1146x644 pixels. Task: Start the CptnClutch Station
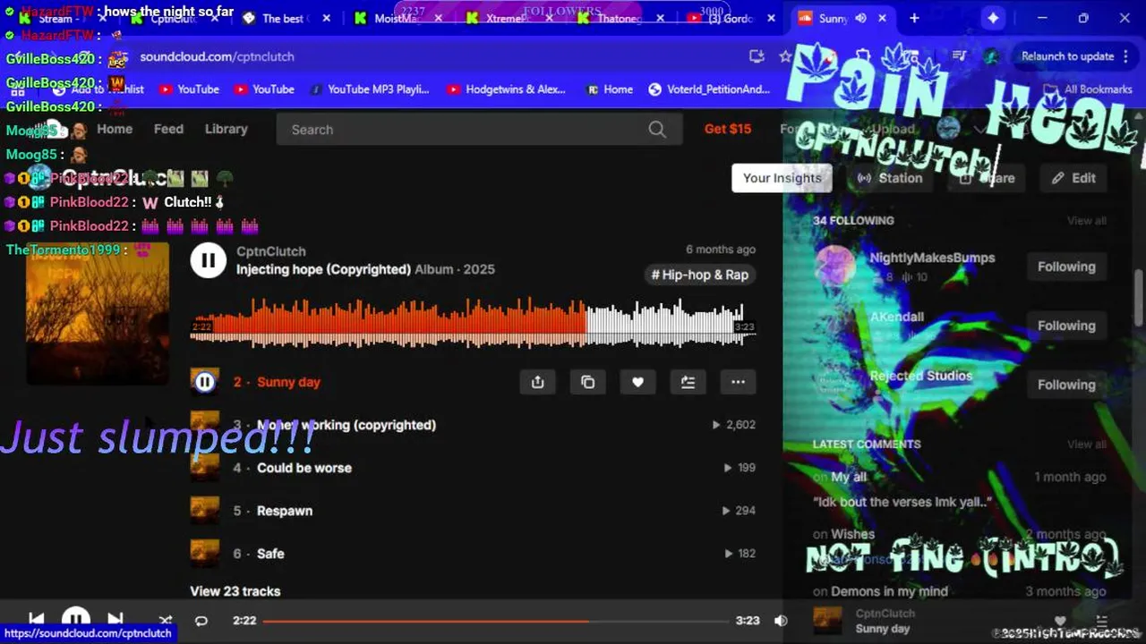[x=890, y=178]
